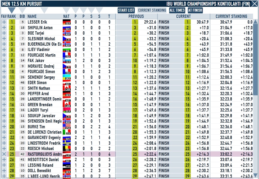Select athlete name SVENDSEN Emil Hegle
259x179 pixels.
[x=45, y=121]
